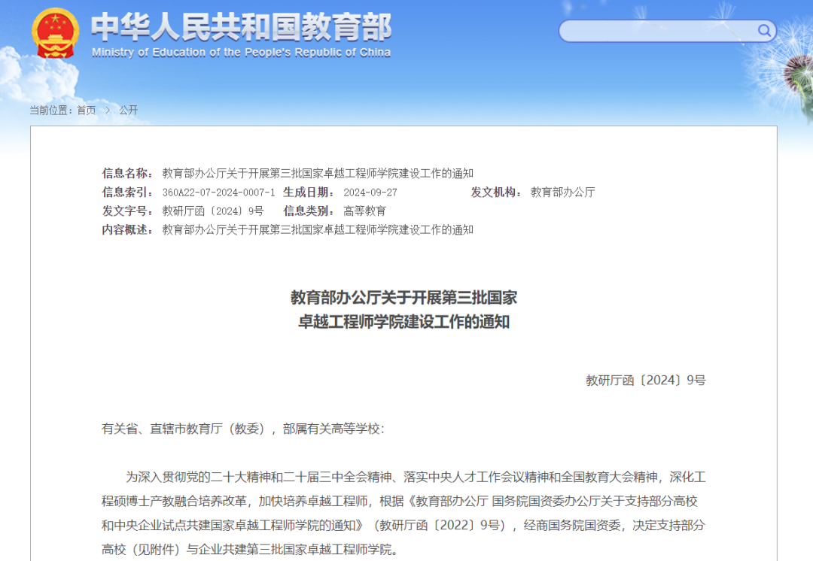This screenshot has height=561, width=813.
Task: Open the 公开 breadcrumb link
Action: click(129, 111)
